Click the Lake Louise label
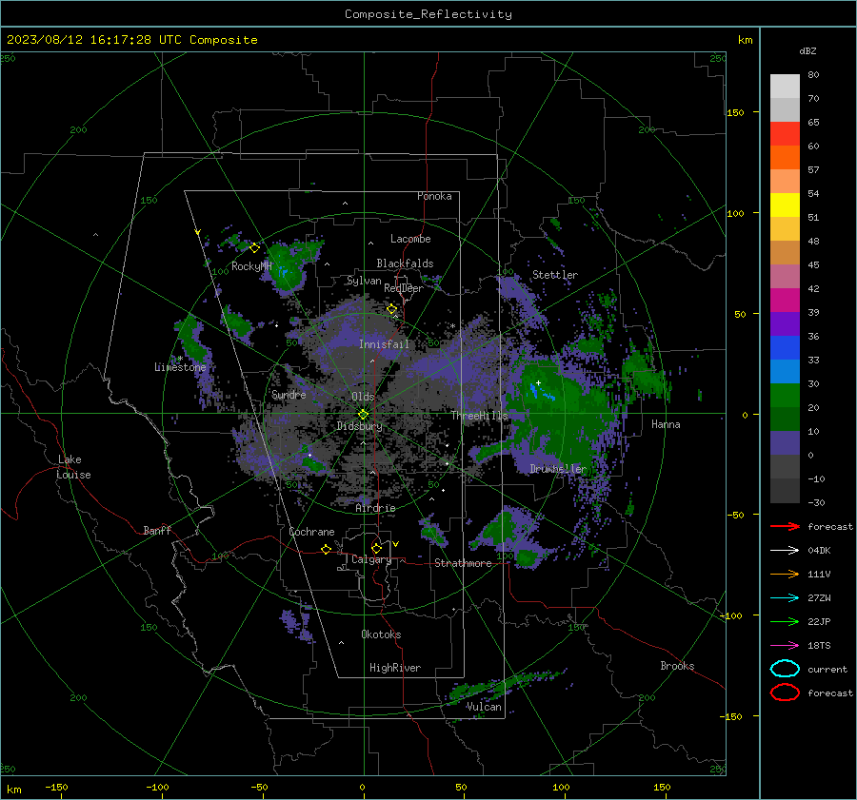857x800 pixels. [x=73, y=467]
